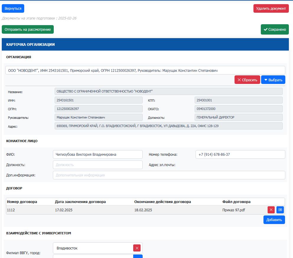Submit via Отправить на рассмотрение button
This screenshot has height=258, width=293.
pyautogui.click(x=28, y=30)
